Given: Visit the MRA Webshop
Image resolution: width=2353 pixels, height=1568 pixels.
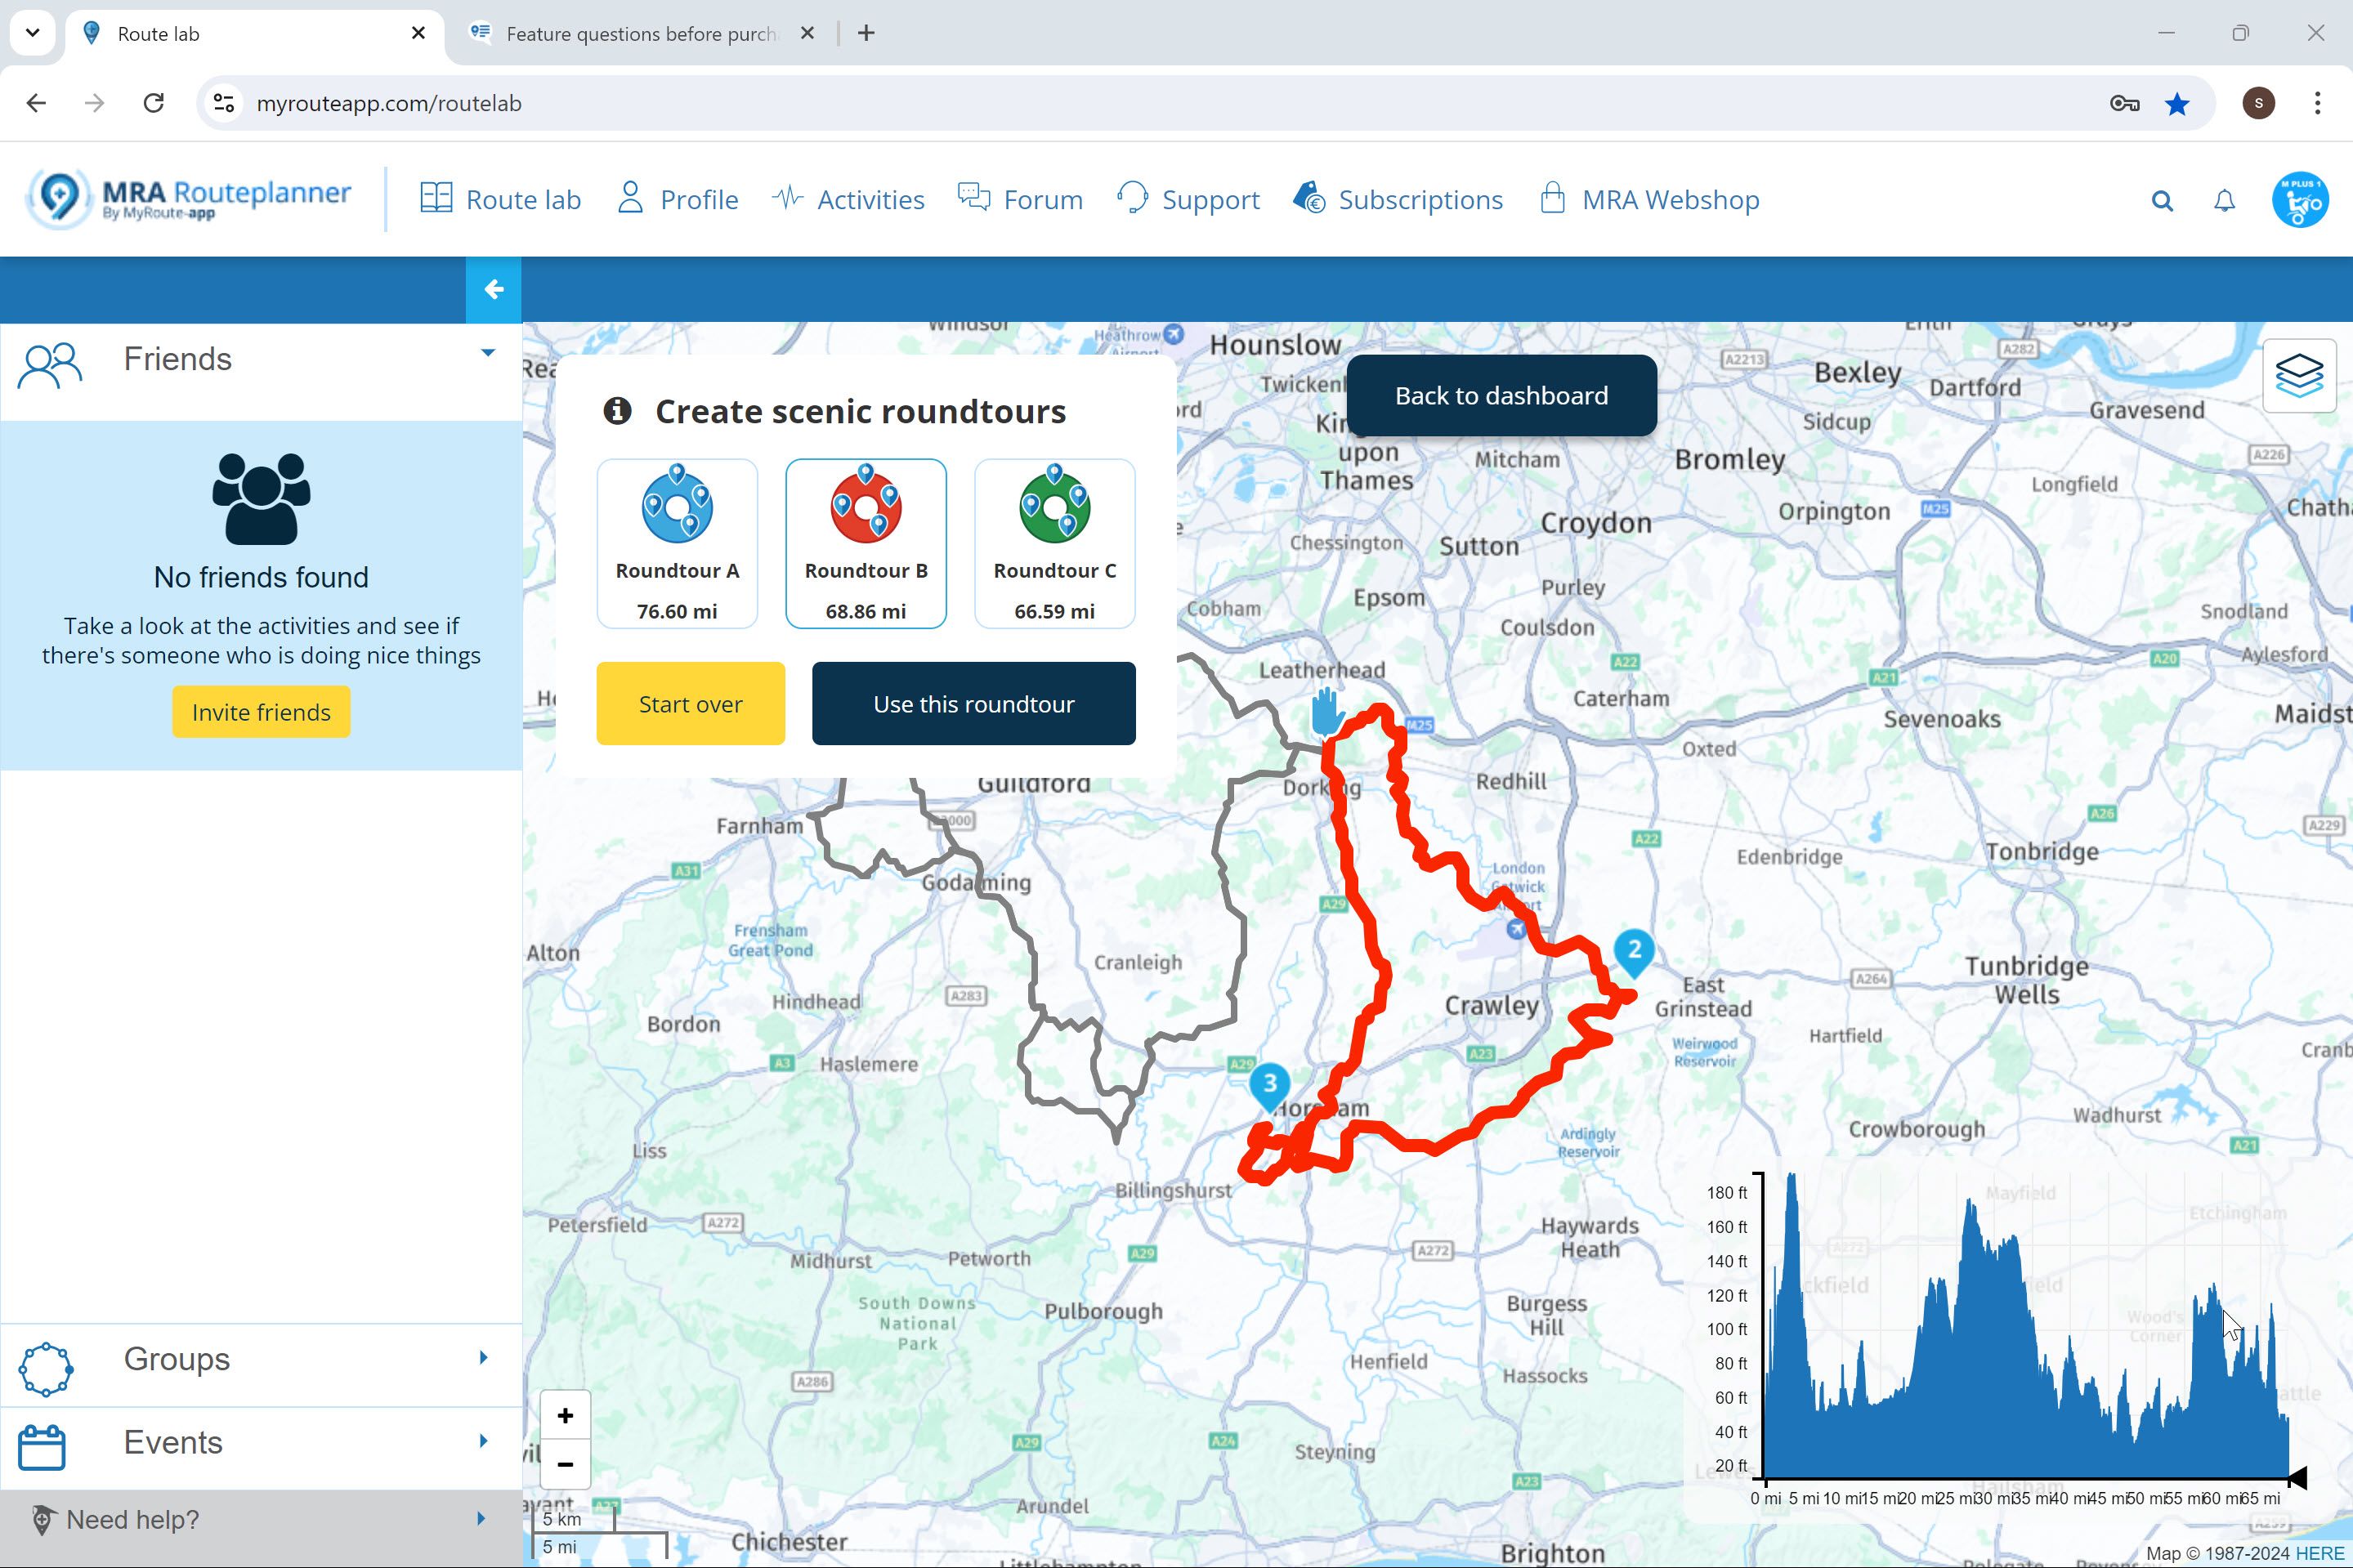Looking at the screenshot, I should click(1650, 199).
